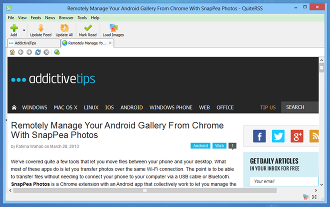Click the browser Home icon
Image resolution: width=330 pixels, height=207 pixels.
[12, 52]
